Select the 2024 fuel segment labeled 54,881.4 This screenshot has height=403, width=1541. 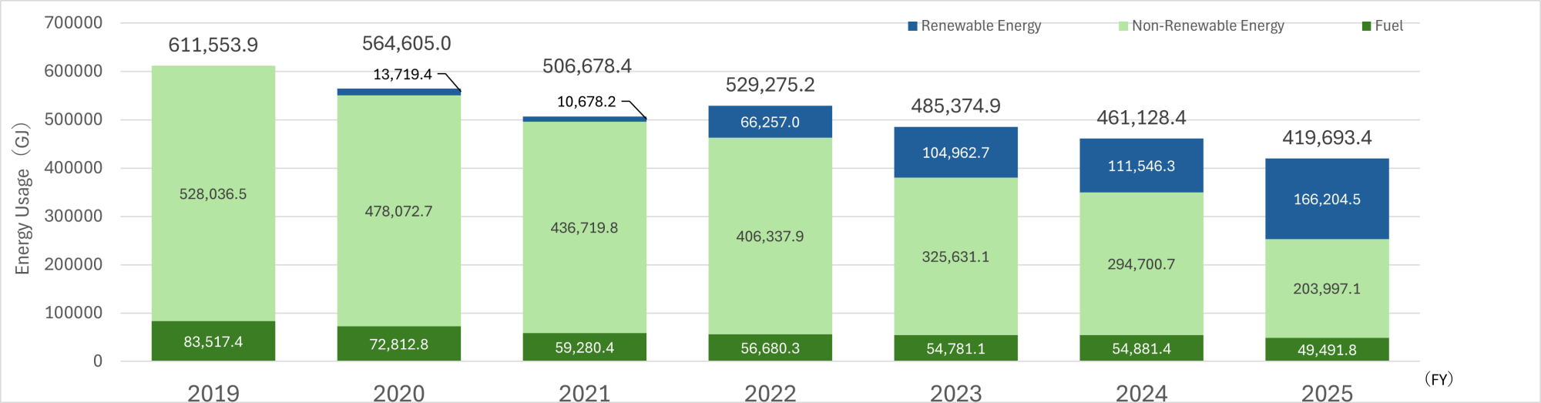point(1141,348)
